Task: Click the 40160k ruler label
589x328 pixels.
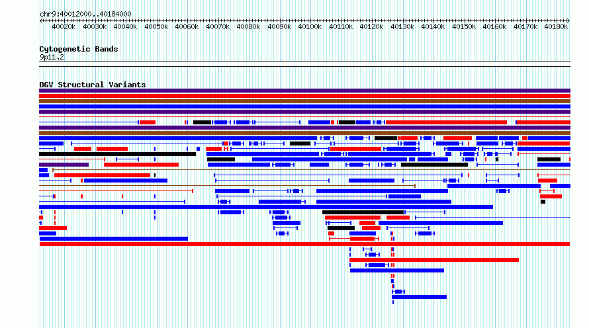Action: click(x=495, y=26)
